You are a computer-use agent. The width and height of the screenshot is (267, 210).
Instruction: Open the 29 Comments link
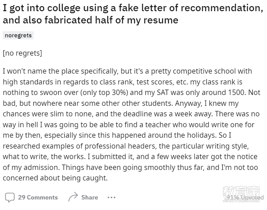[38, 197]
